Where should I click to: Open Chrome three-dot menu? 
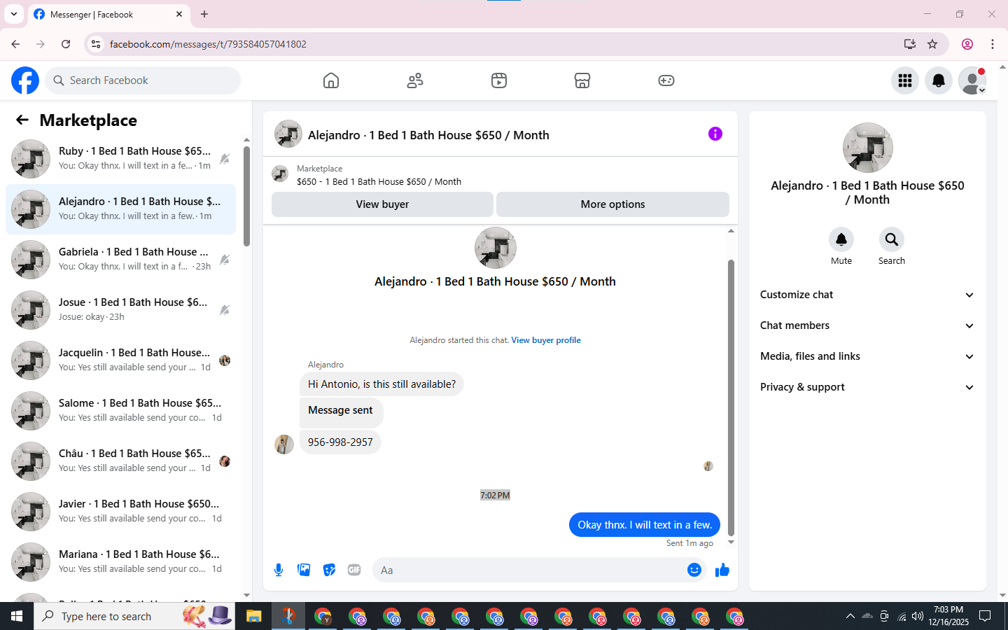[x=993, y=44]
